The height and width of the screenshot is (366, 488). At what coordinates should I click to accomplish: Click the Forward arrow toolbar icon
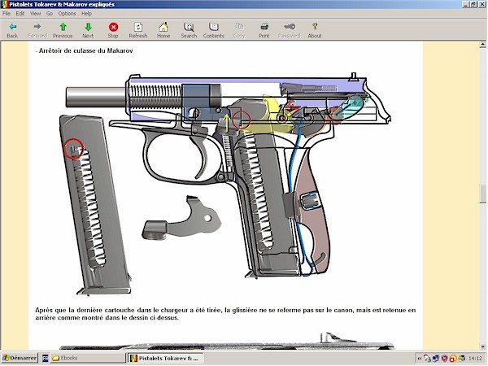(37, 27)
